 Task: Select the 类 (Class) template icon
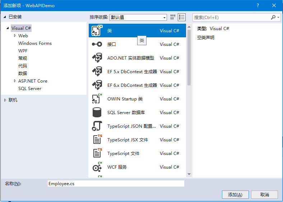point(97,31)
